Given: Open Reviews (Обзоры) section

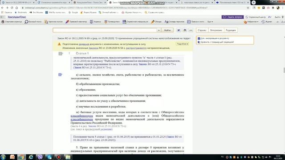Looking at the screenshot, I should click(156, 22).
